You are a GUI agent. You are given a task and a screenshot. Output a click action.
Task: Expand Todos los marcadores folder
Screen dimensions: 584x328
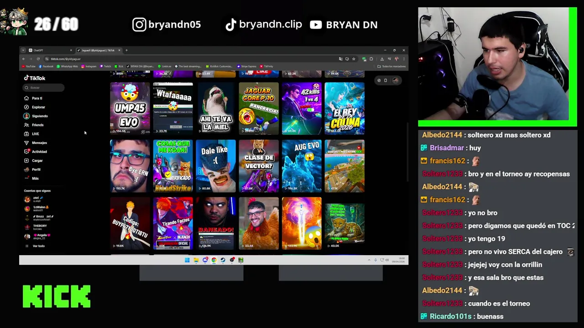(391, 67)
